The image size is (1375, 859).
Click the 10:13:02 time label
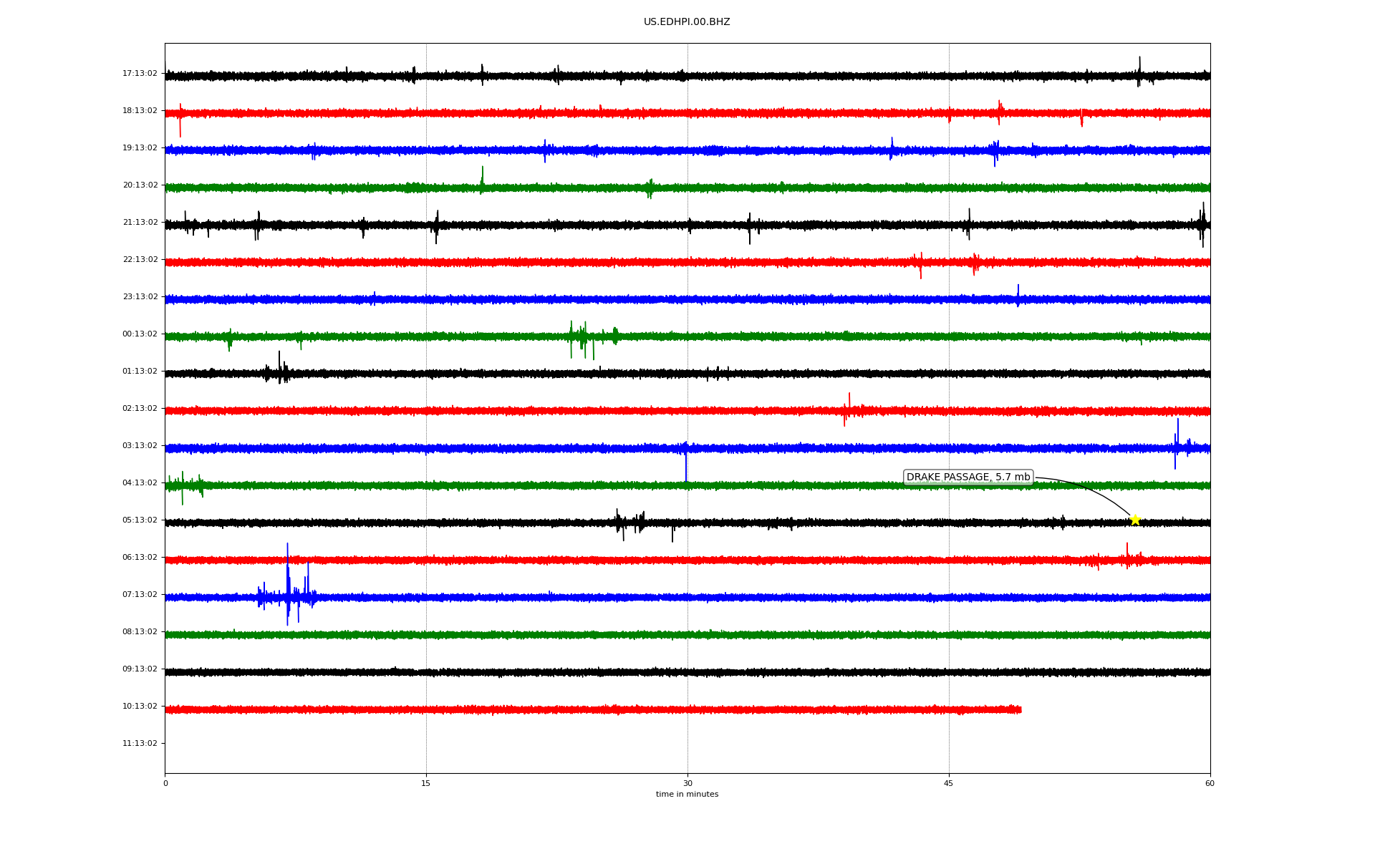click(140, 706)
